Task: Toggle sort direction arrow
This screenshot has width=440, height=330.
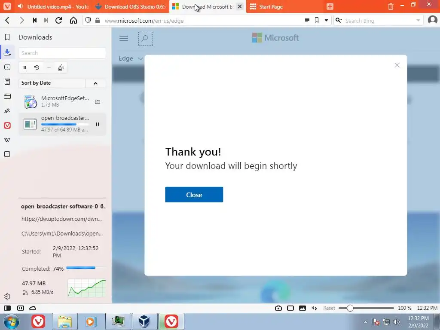Action: 95,83
